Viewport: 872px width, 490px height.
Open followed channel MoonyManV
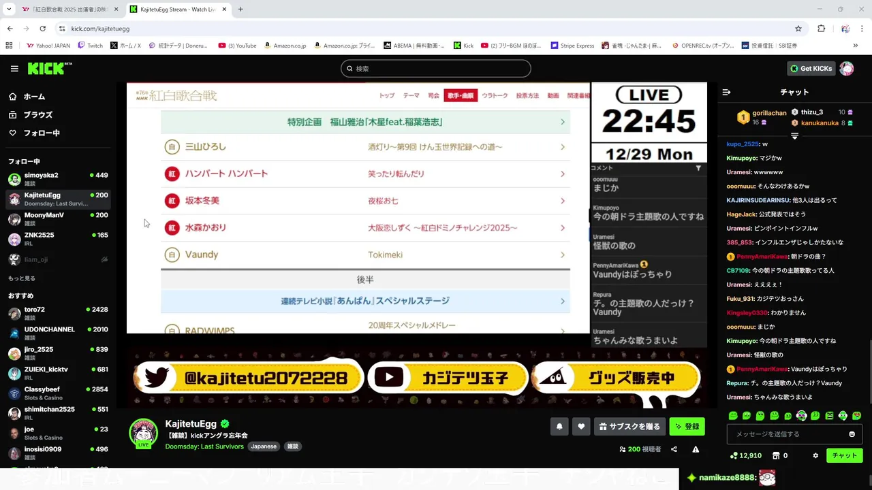pos(58,218)
